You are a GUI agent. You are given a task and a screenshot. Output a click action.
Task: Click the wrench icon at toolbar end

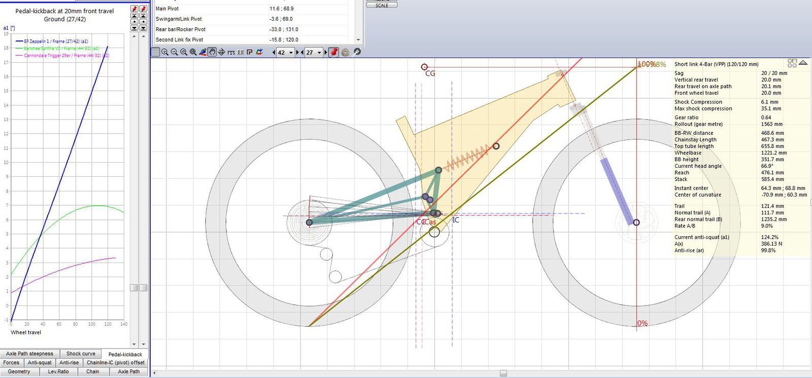pos(357,52)
